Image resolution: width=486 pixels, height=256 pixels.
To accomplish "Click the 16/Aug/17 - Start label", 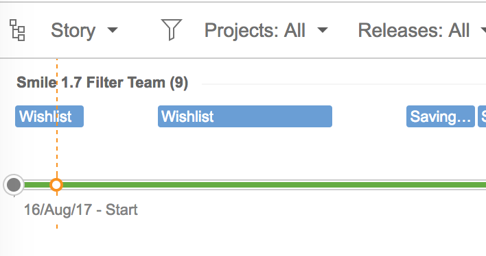I will 80,209.
